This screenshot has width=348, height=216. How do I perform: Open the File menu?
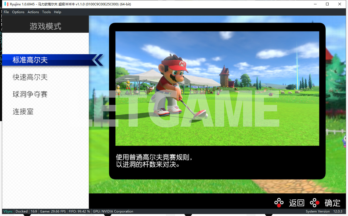(x=6, y=12)
